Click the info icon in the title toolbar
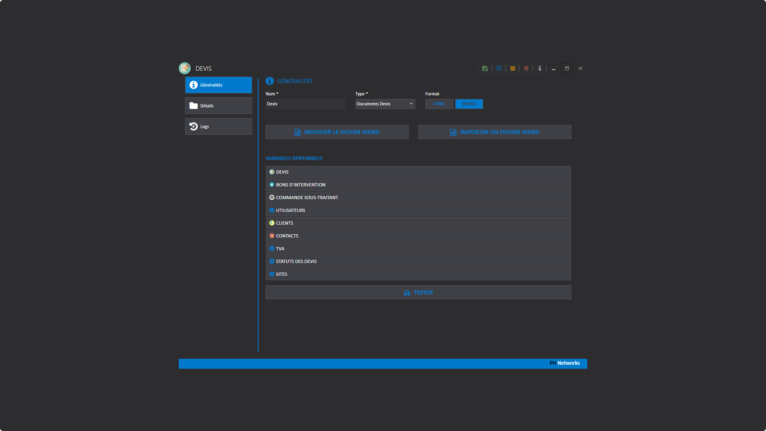This screenshot has width=766, height=431. (x=540, y=68)
